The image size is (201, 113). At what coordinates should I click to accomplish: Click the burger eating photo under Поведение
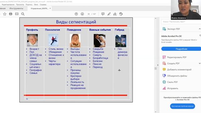point(75,40)
